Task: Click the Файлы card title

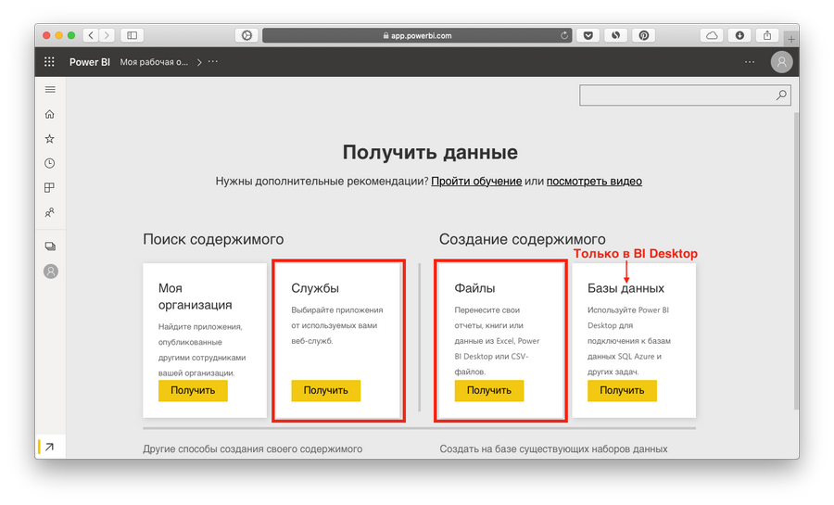Action: tap(474, 288)
